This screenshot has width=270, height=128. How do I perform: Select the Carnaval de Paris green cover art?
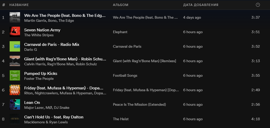(x=15, y=46)
